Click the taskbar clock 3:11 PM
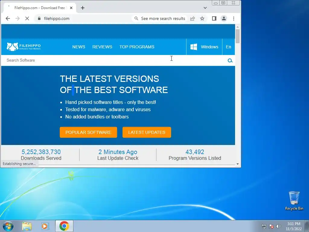This screenshot has height=232, width=309. [294, 226]
